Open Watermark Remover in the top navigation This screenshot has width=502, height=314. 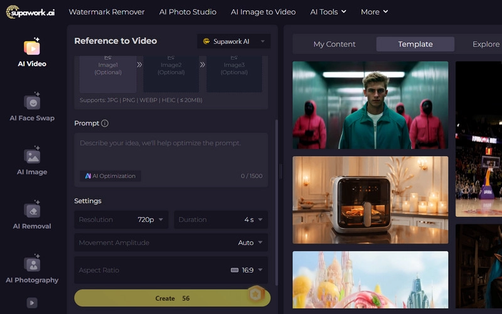pos(107,12)
